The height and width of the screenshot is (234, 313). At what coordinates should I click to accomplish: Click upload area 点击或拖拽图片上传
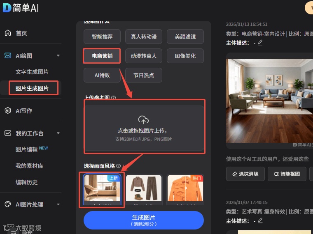point(144,128)
